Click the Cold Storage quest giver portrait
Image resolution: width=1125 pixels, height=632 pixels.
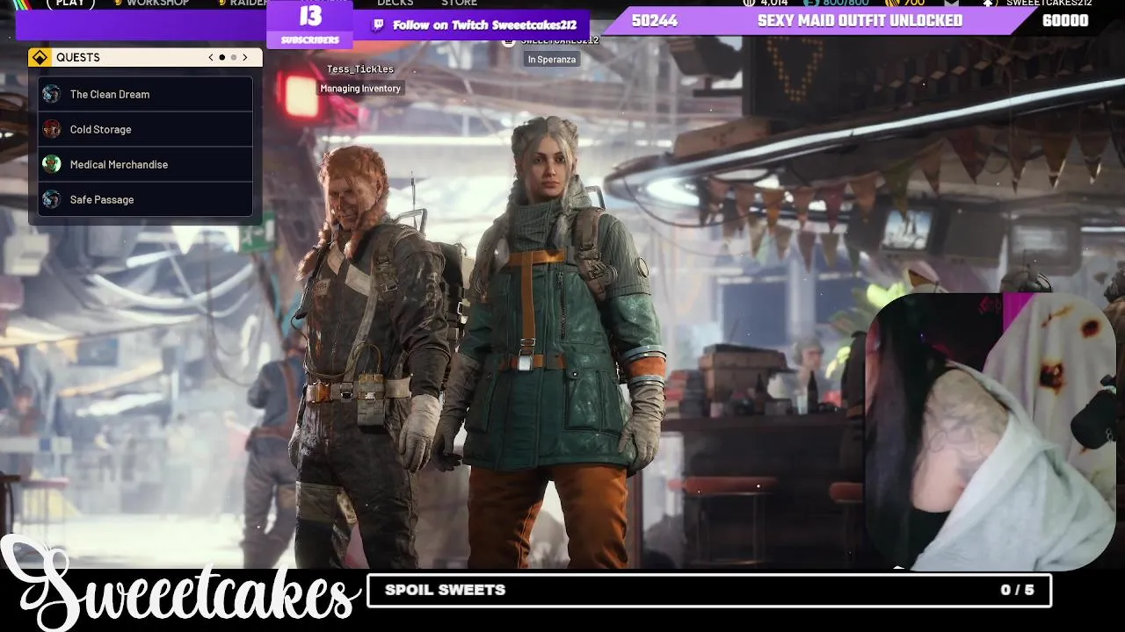coord(52,129)
